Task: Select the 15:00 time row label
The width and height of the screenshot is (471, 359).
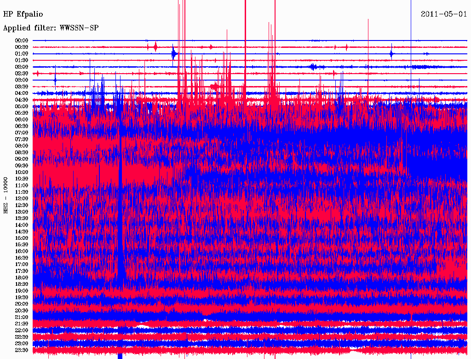Action: coord(22,238)
